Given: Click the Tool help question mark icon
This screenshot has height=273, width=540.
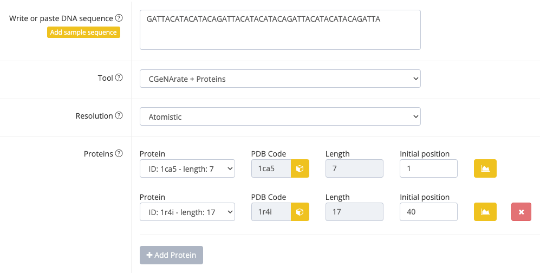Looking at the screenshot, I should click(119, 78).
